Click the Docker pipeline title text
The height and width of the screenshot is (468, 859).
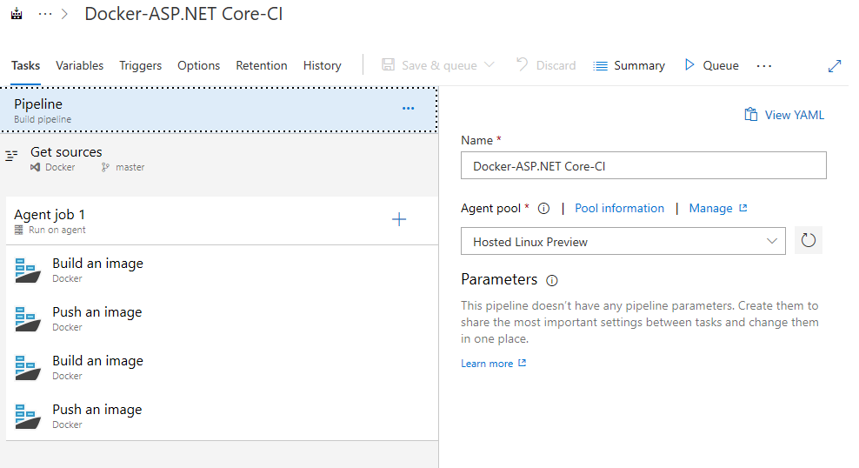183,14
